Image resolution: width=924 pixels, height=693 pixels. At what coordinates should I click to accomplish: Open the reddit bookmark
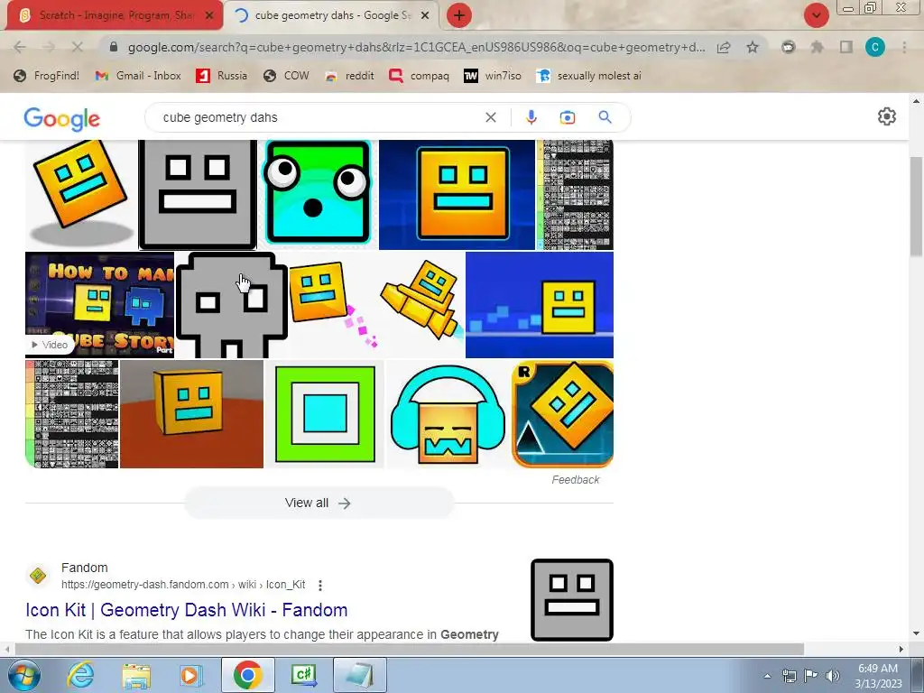pos(349,76)
